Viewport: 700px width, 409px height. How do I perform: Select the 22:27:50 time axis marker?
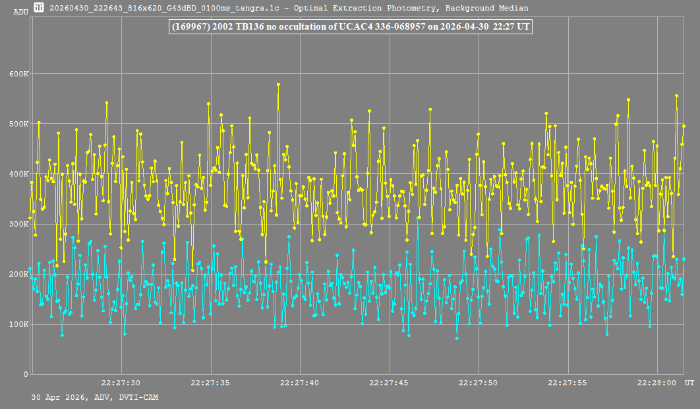pos(478,383)
